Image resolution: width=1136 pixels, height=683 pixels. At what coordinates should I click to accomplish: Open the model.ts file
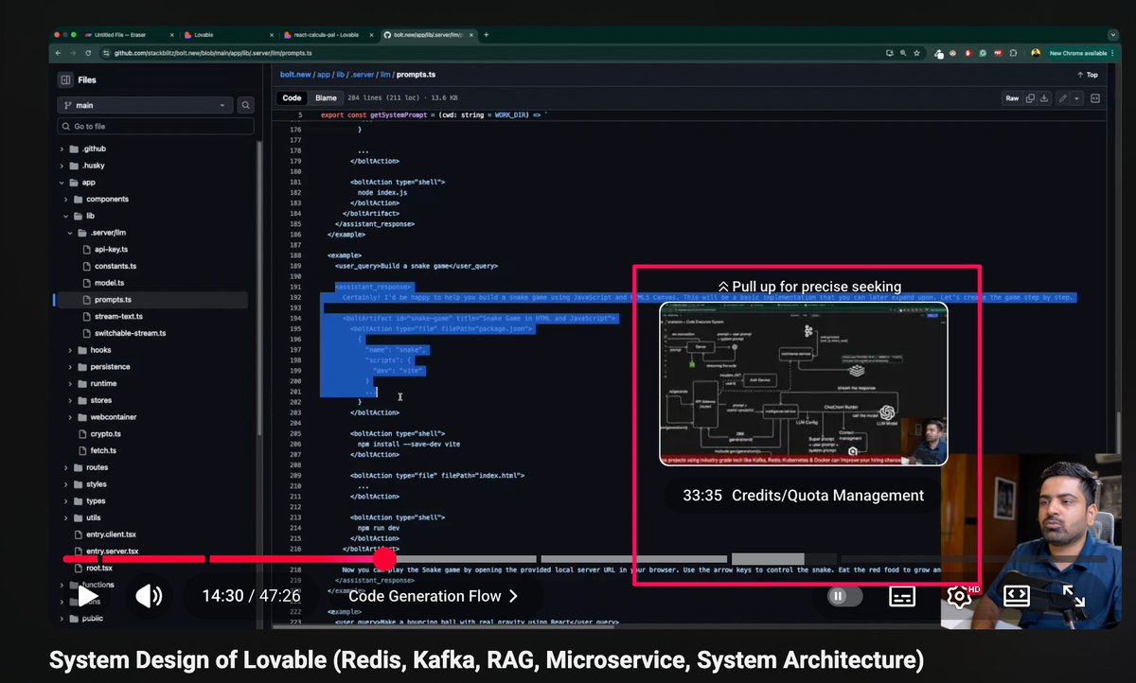click(x=109, y=283)
